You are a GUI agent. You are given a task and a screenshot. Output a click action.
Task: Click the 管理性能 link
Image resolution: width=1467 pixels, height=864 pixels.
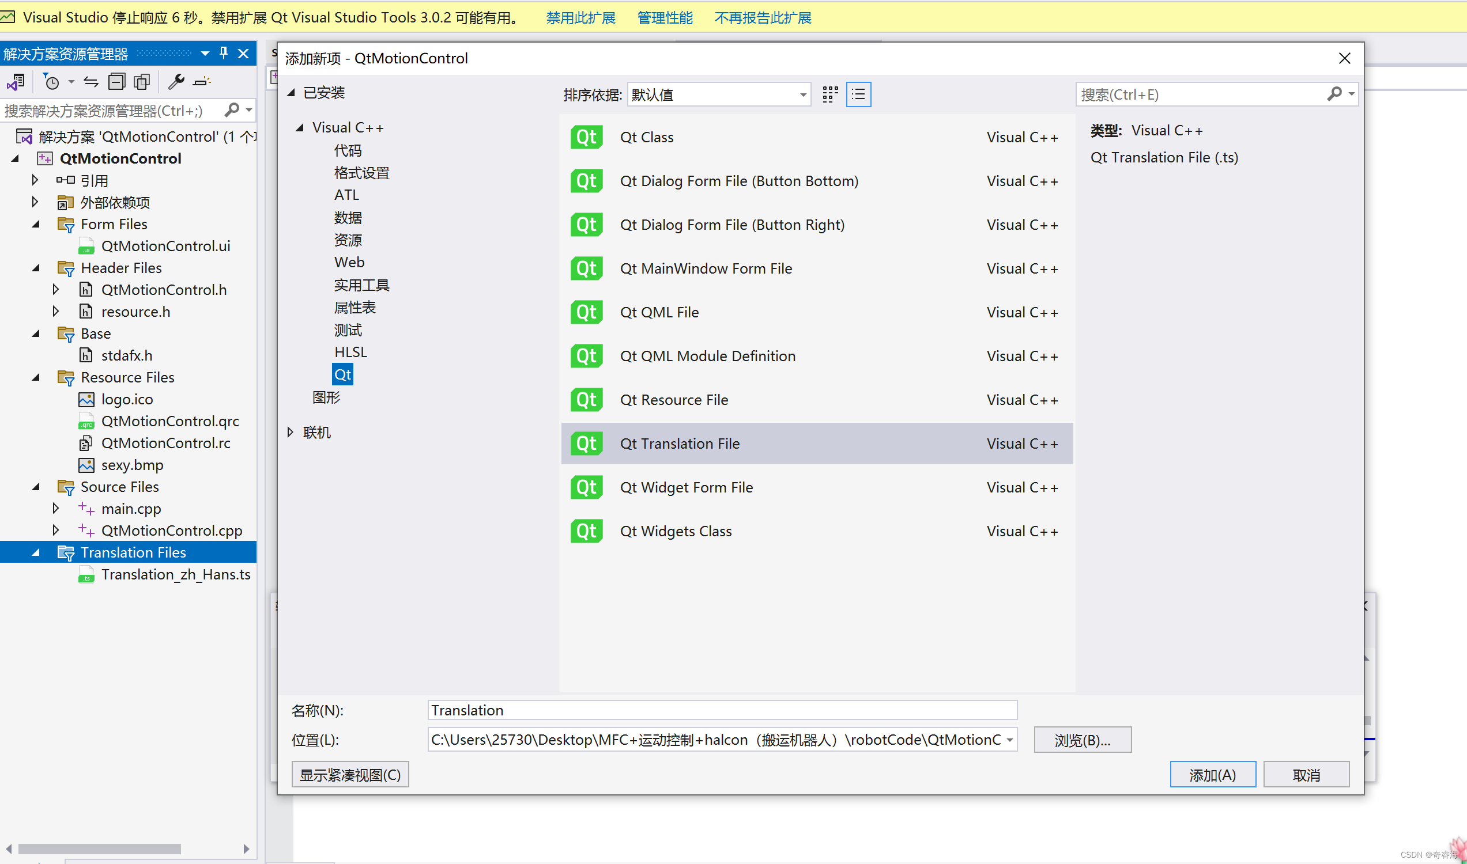(665, 17)
